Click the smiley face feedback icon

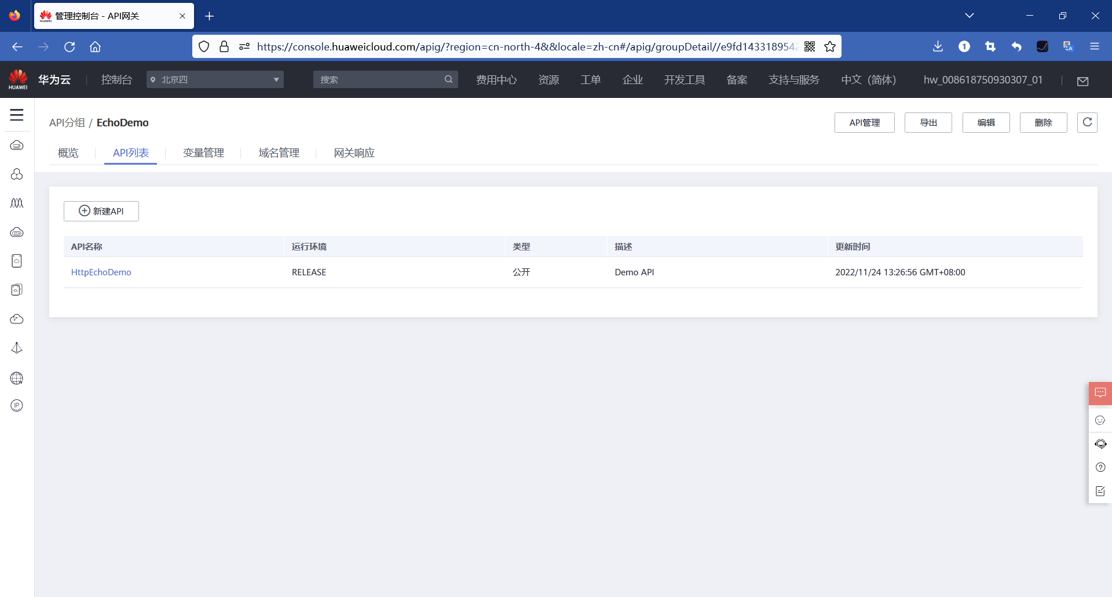point(1100,420)
